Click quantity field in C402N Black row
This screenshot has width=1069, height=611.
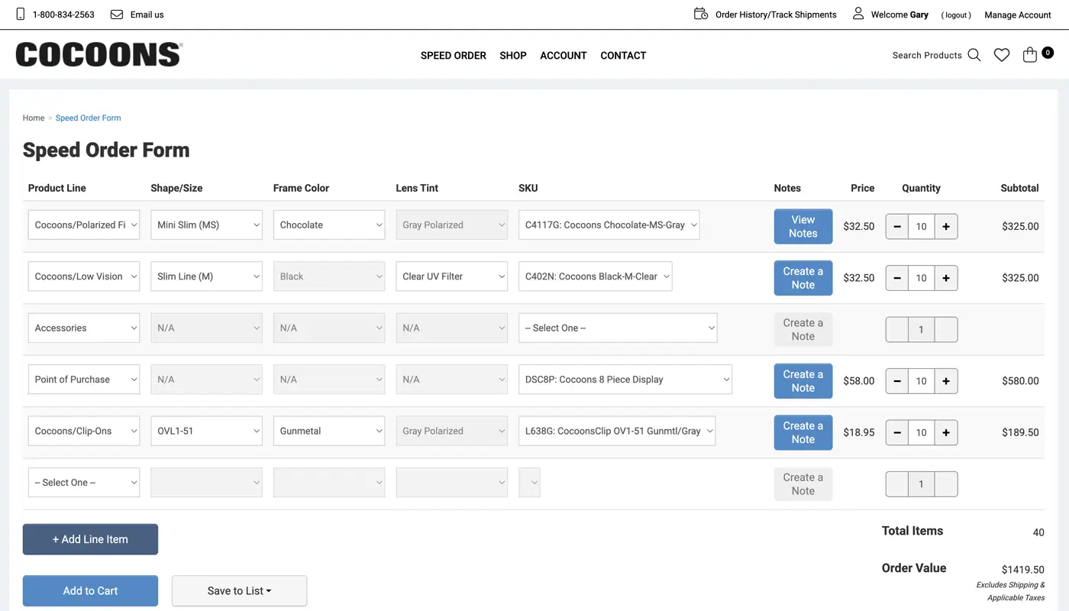922,278
